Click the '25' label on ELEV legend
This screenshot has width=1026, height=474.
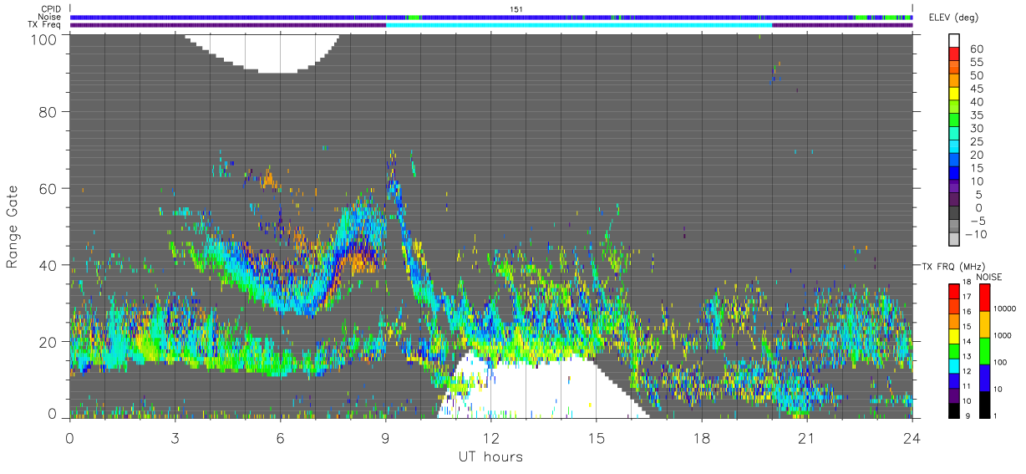(975, 141)
